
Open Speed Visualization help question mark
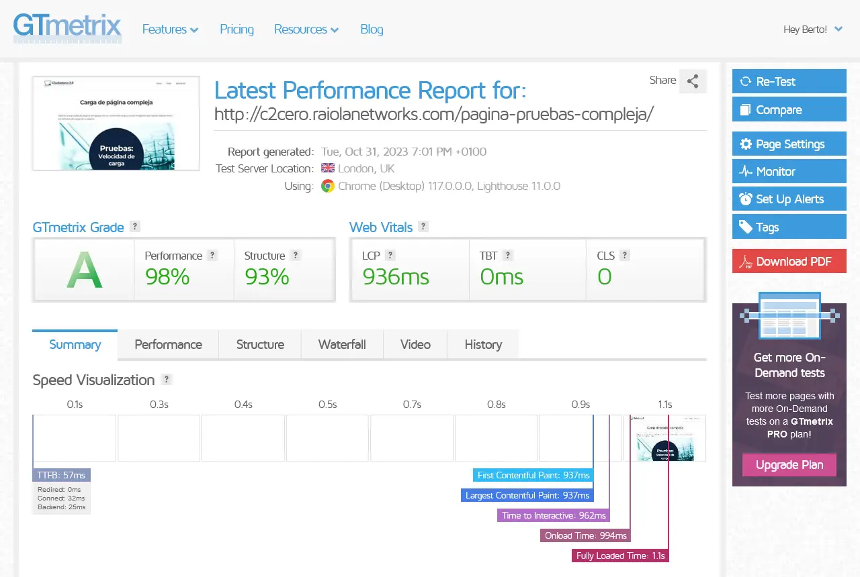pyautogui.click(x=167, y=380)
